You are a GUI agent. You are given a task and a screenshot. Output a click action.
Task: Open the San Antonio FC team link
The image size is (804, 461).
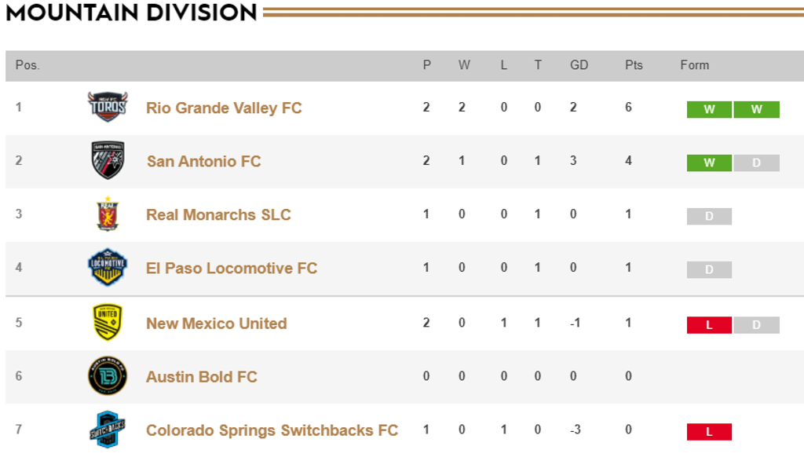[x=204, y=161]
